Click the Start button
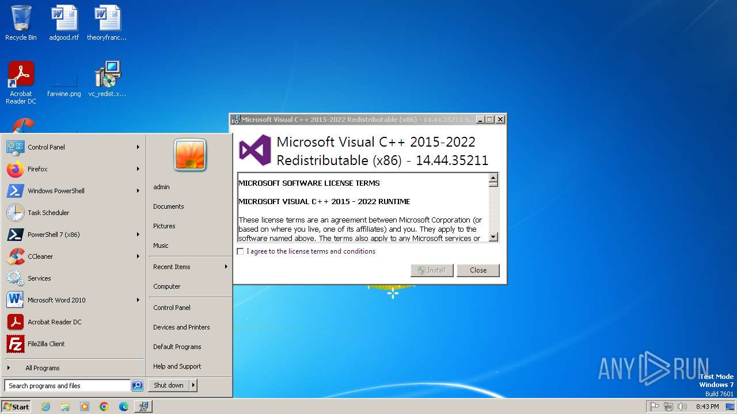The image size is (737, 414). [x=16, y=407]
